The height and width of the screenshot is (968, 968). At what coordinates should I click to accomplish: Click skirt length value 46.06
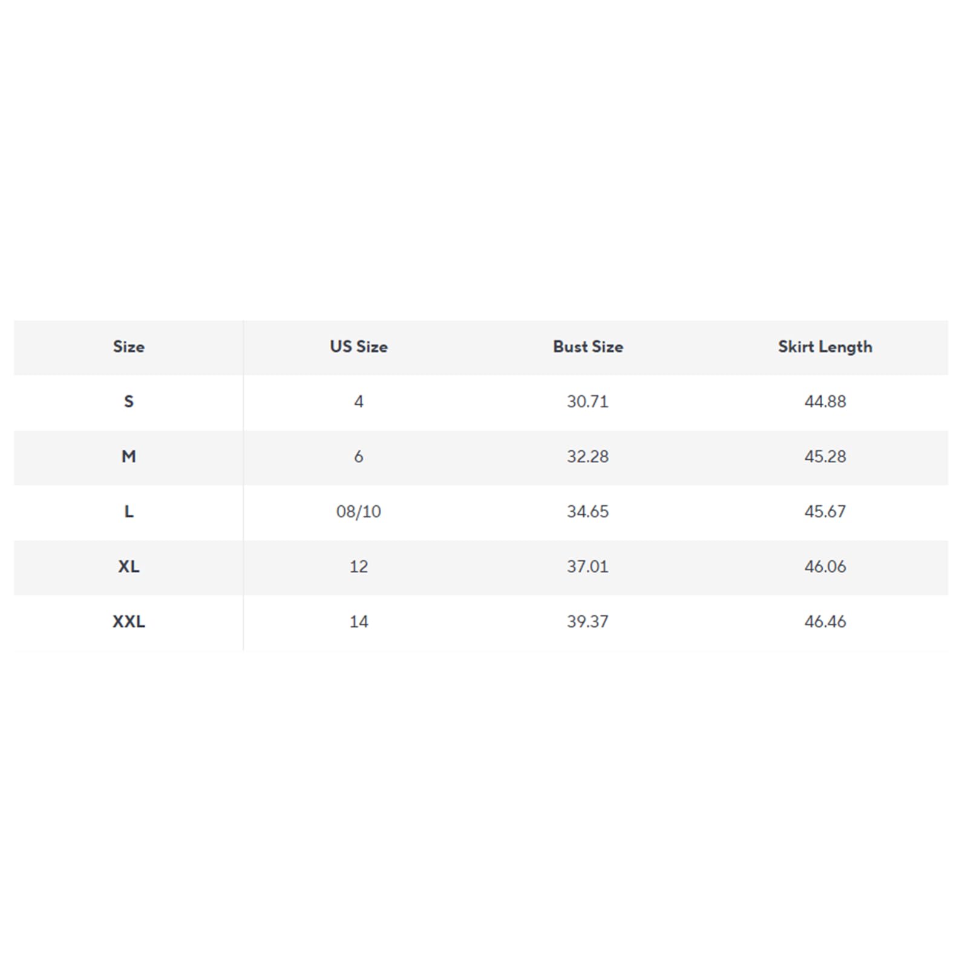pyautogui.click(x=825, y=567)
